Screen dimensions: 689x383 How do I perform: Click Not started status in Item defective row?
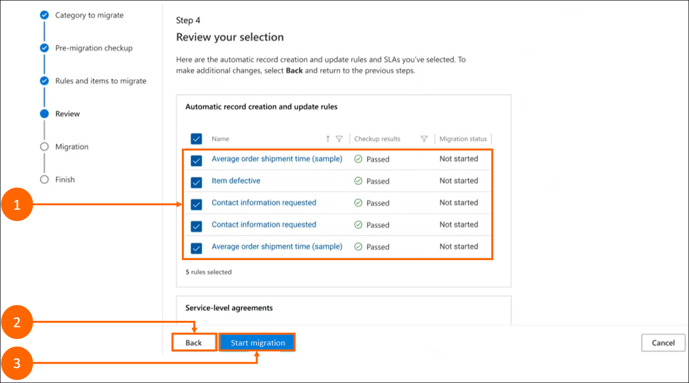tap(459, 181)
